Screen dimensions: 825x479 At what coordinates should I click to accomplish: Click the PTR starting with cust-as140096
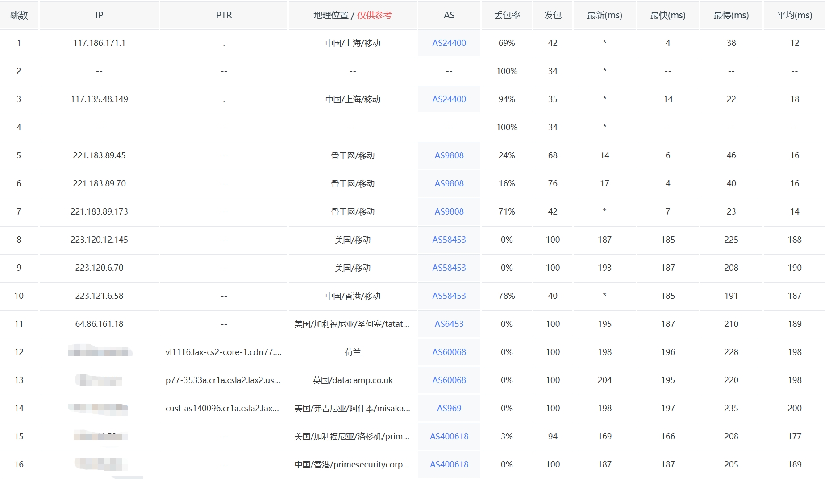tap(222, 408)
